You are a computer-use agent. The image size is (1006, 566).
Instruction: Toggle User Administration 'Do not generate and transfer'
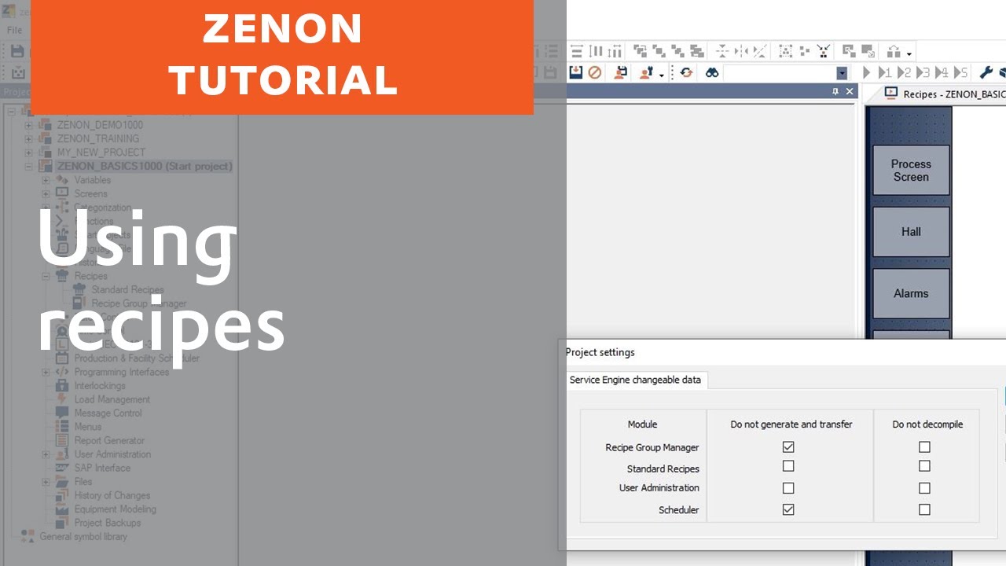788,488
